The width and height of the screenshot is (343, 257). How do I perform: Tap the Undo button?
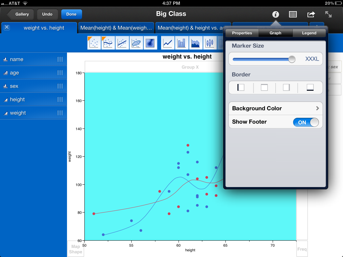tap(47, 14)
